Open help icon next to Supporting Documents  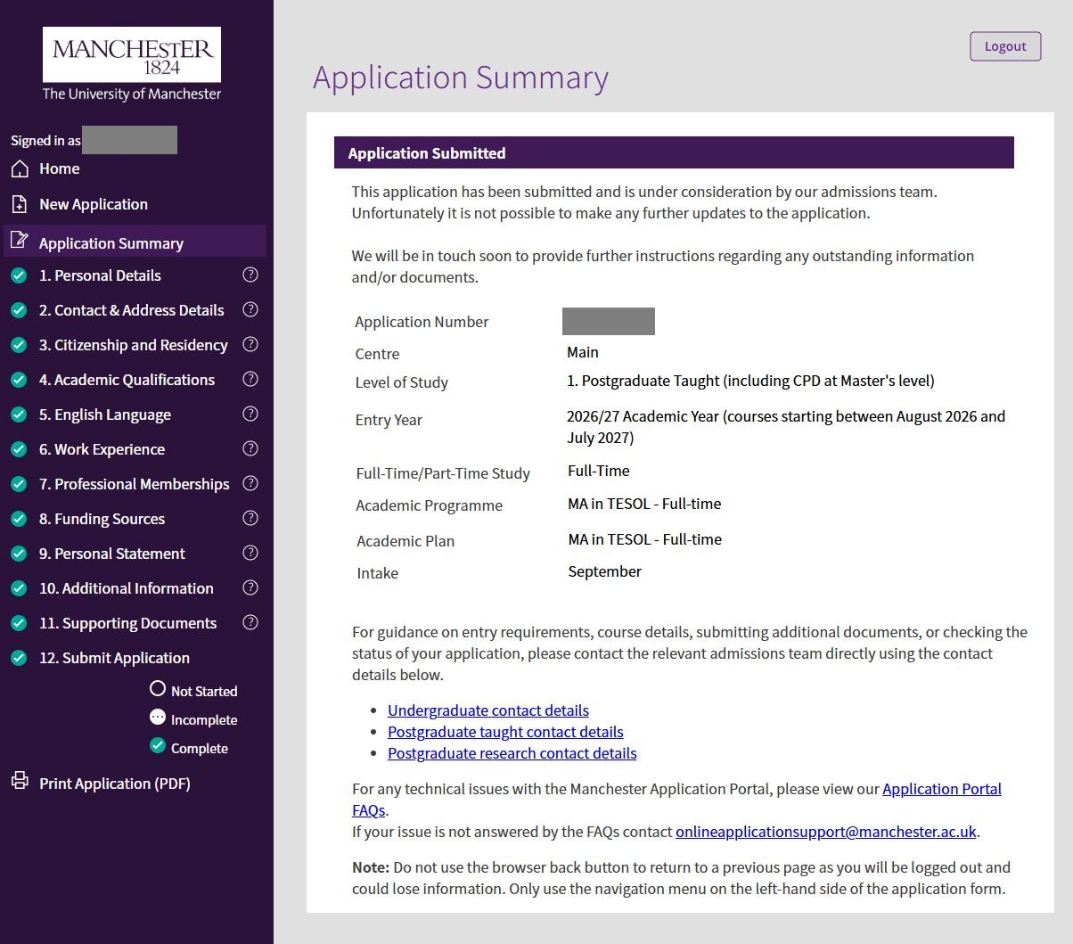click(250, 622)
